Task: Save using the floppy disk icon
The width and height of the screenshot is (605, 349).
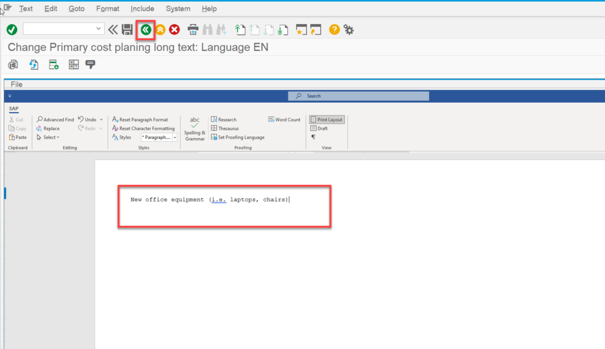Action: click(127, 29)
